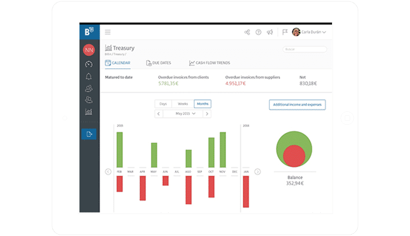Click the search input field
Viewport: 410px width, 236px height.
[305, 49]
